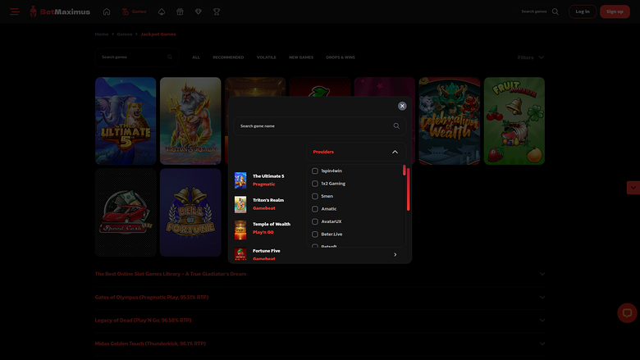Open the diamond VIP icon
Viewport: 640px width, 360px height.
199,11
